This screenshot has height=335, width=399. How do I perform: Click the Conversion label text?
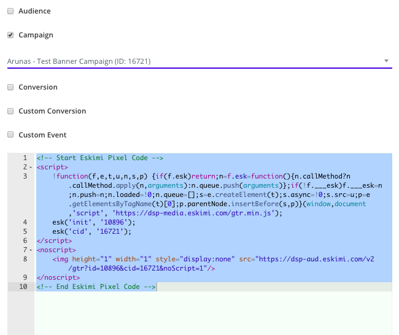(38, 87)
